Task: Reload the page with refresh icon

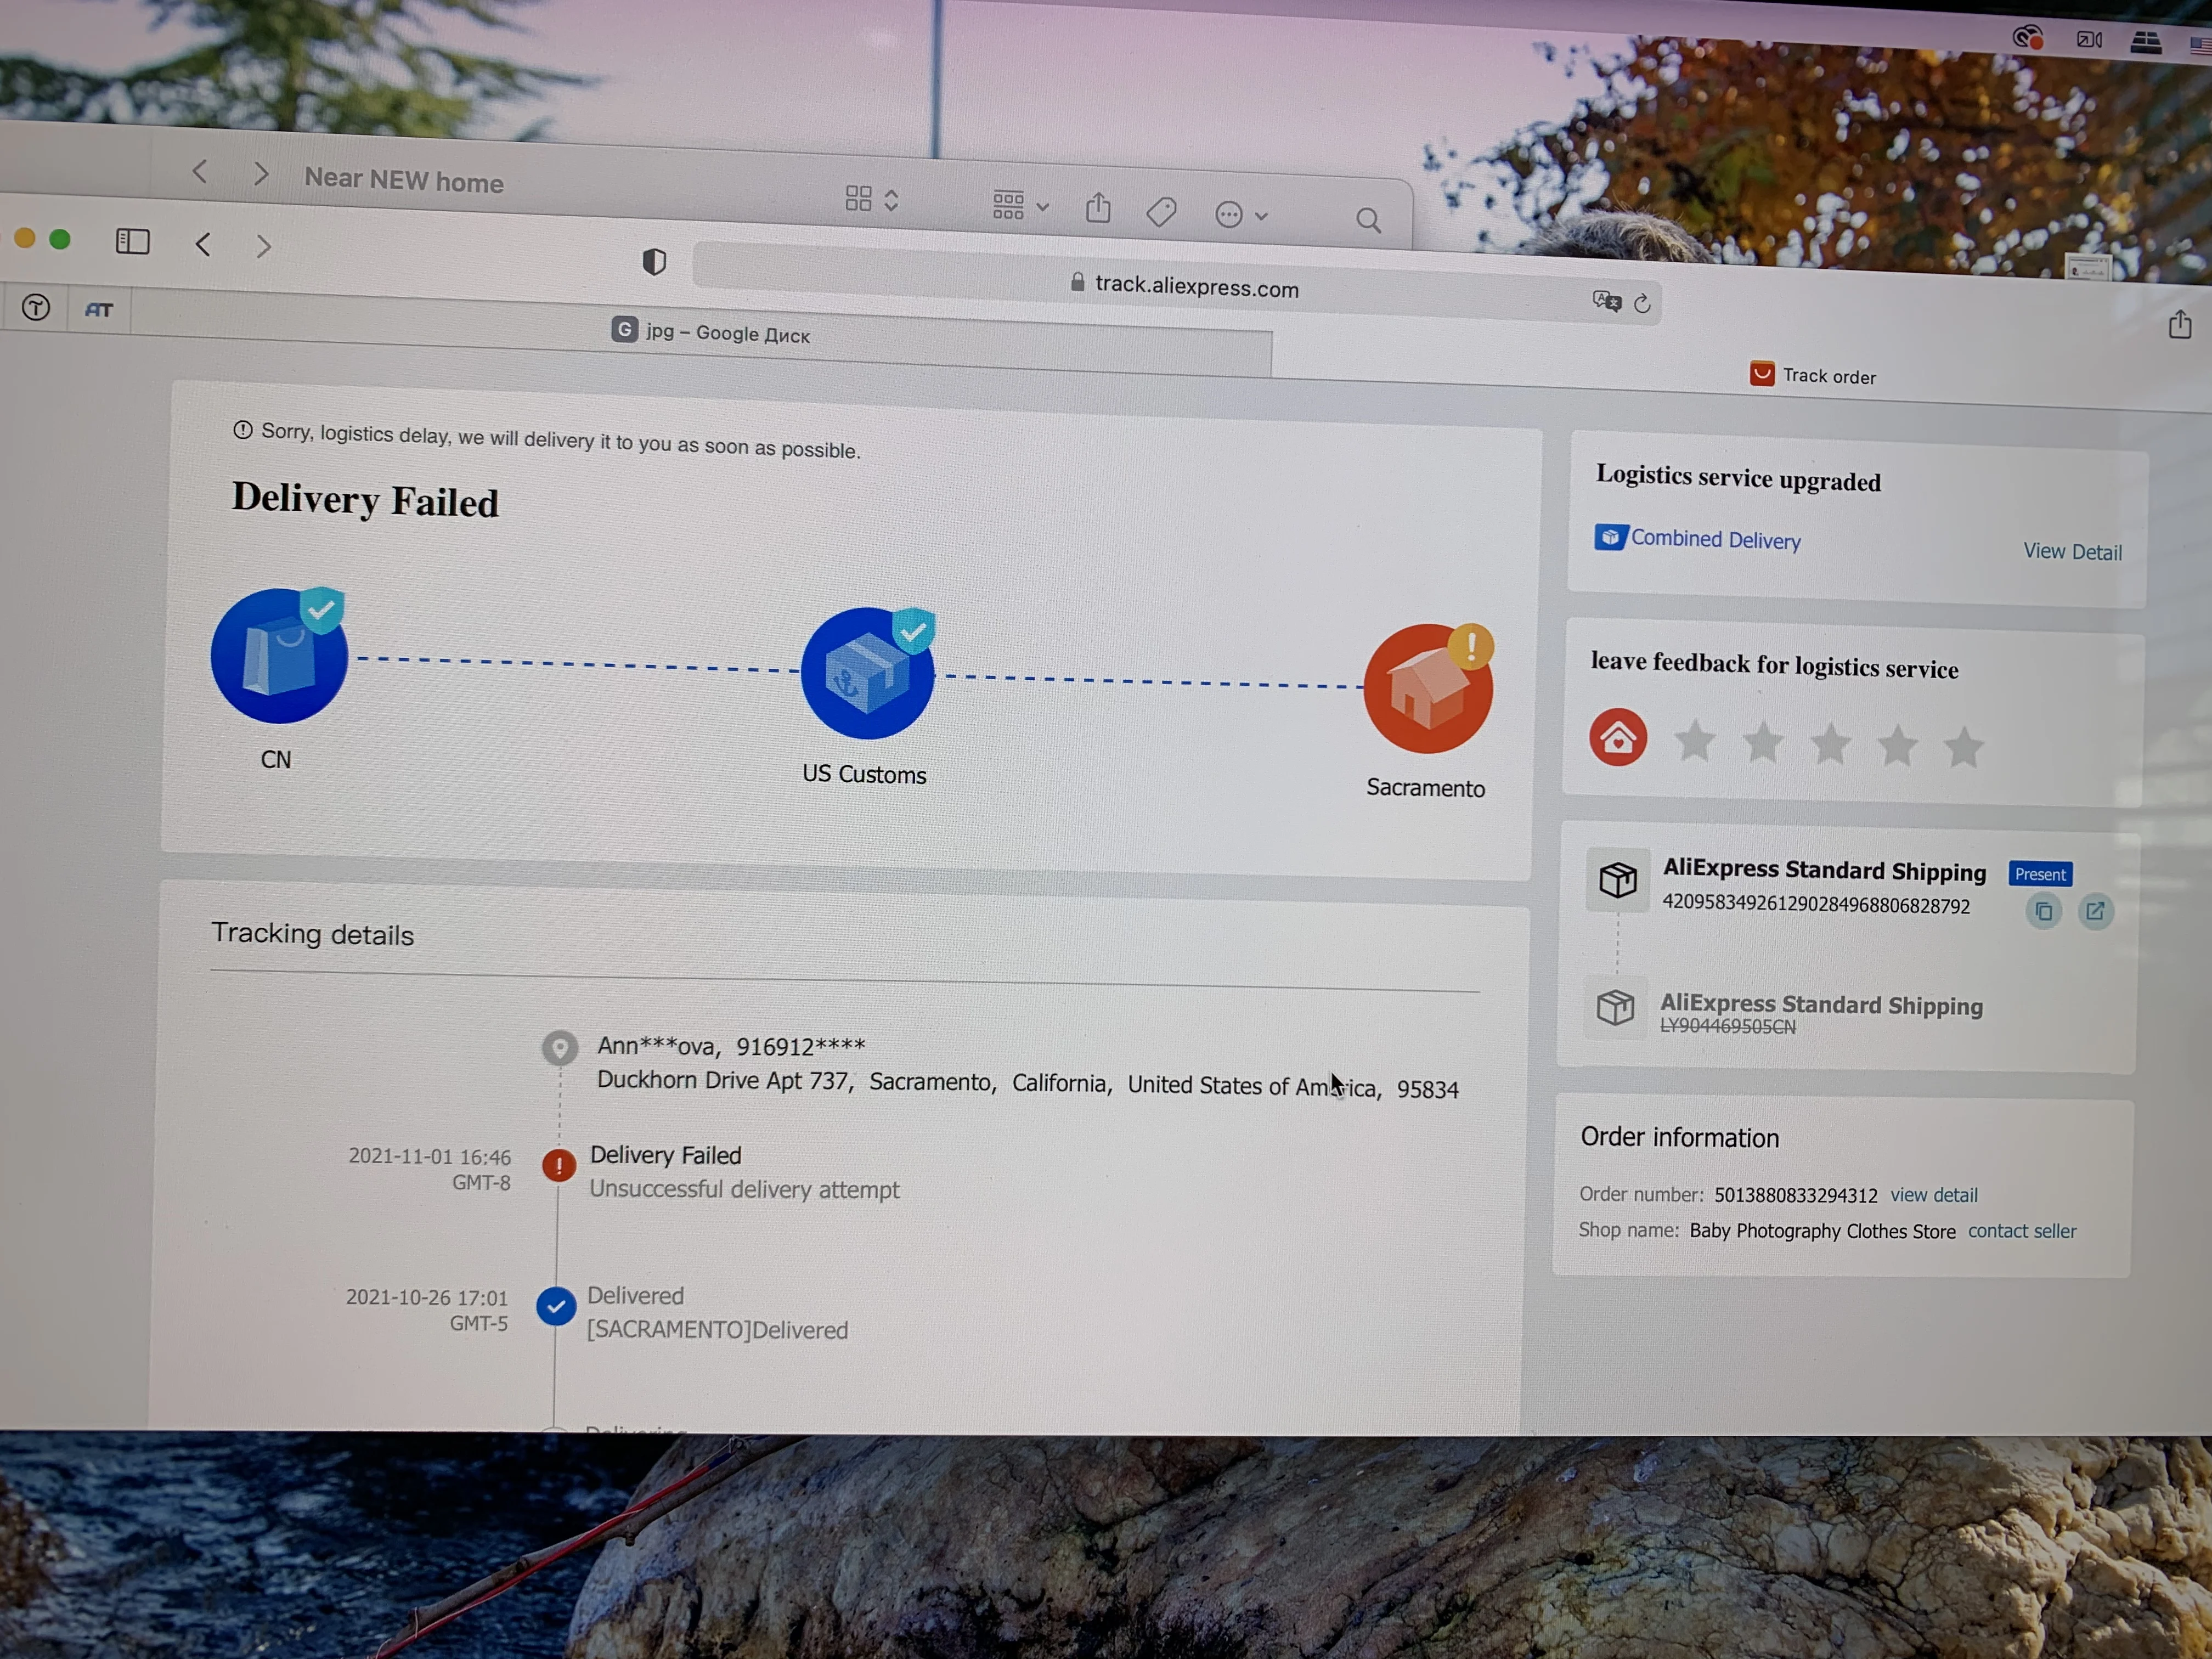Action: coord(1642,303)
